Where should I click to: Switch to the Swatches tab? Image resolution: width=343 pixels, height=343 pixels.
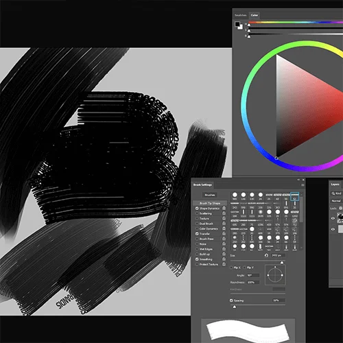click(240, 15)
